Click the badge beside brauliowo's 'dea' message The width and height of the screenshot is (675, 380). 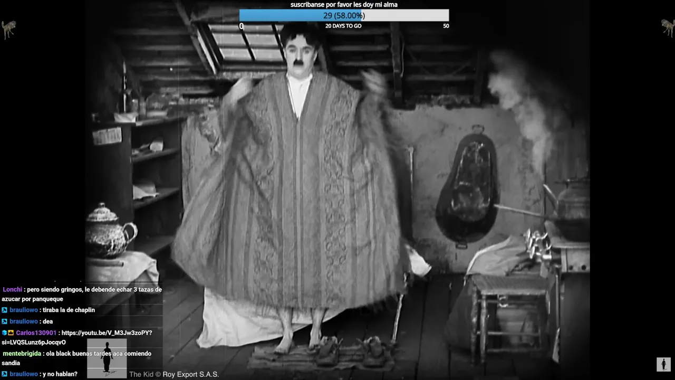coord(5,321)
